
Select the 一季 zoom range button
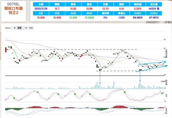click(x=14, y=28)
